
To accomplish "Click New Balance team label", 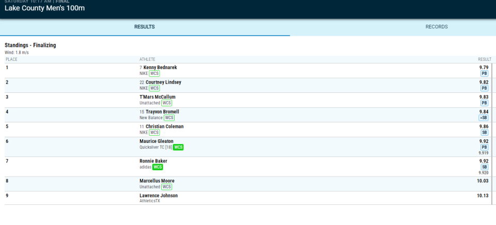I will pos(151,118).
